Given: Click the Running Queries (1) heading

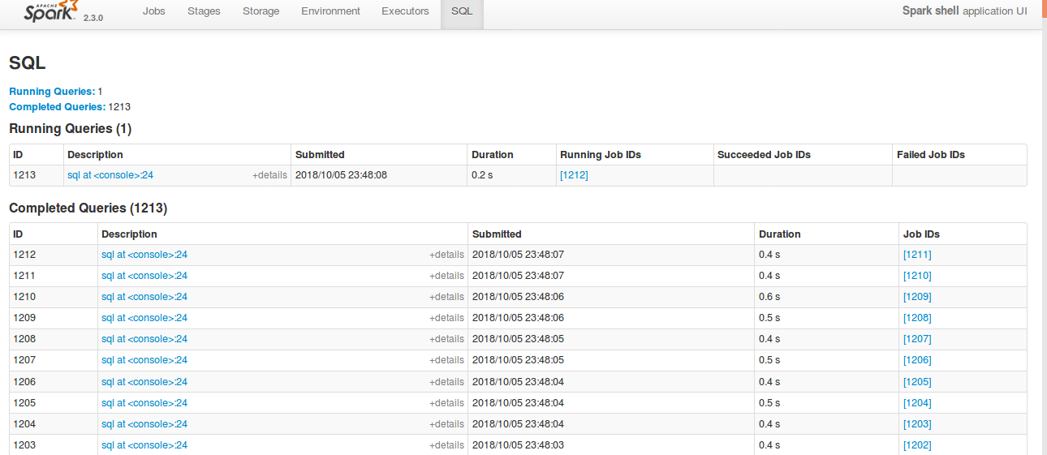Looking at the screenshot, I should [70, 129].
